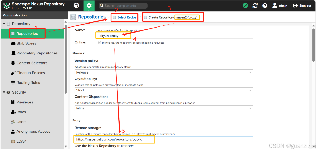Sign out of Nexus
317x151 pixels.
point(302,6)
